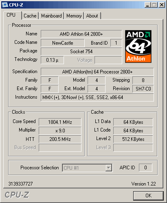Viewport: 167px width, 203px height.
Task: Click the Specification field
Action: (x=97, y=72)
